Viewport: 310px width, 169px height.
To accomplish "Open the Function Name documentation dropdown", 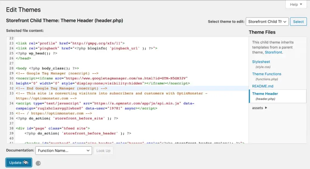I will click(64, 151).
